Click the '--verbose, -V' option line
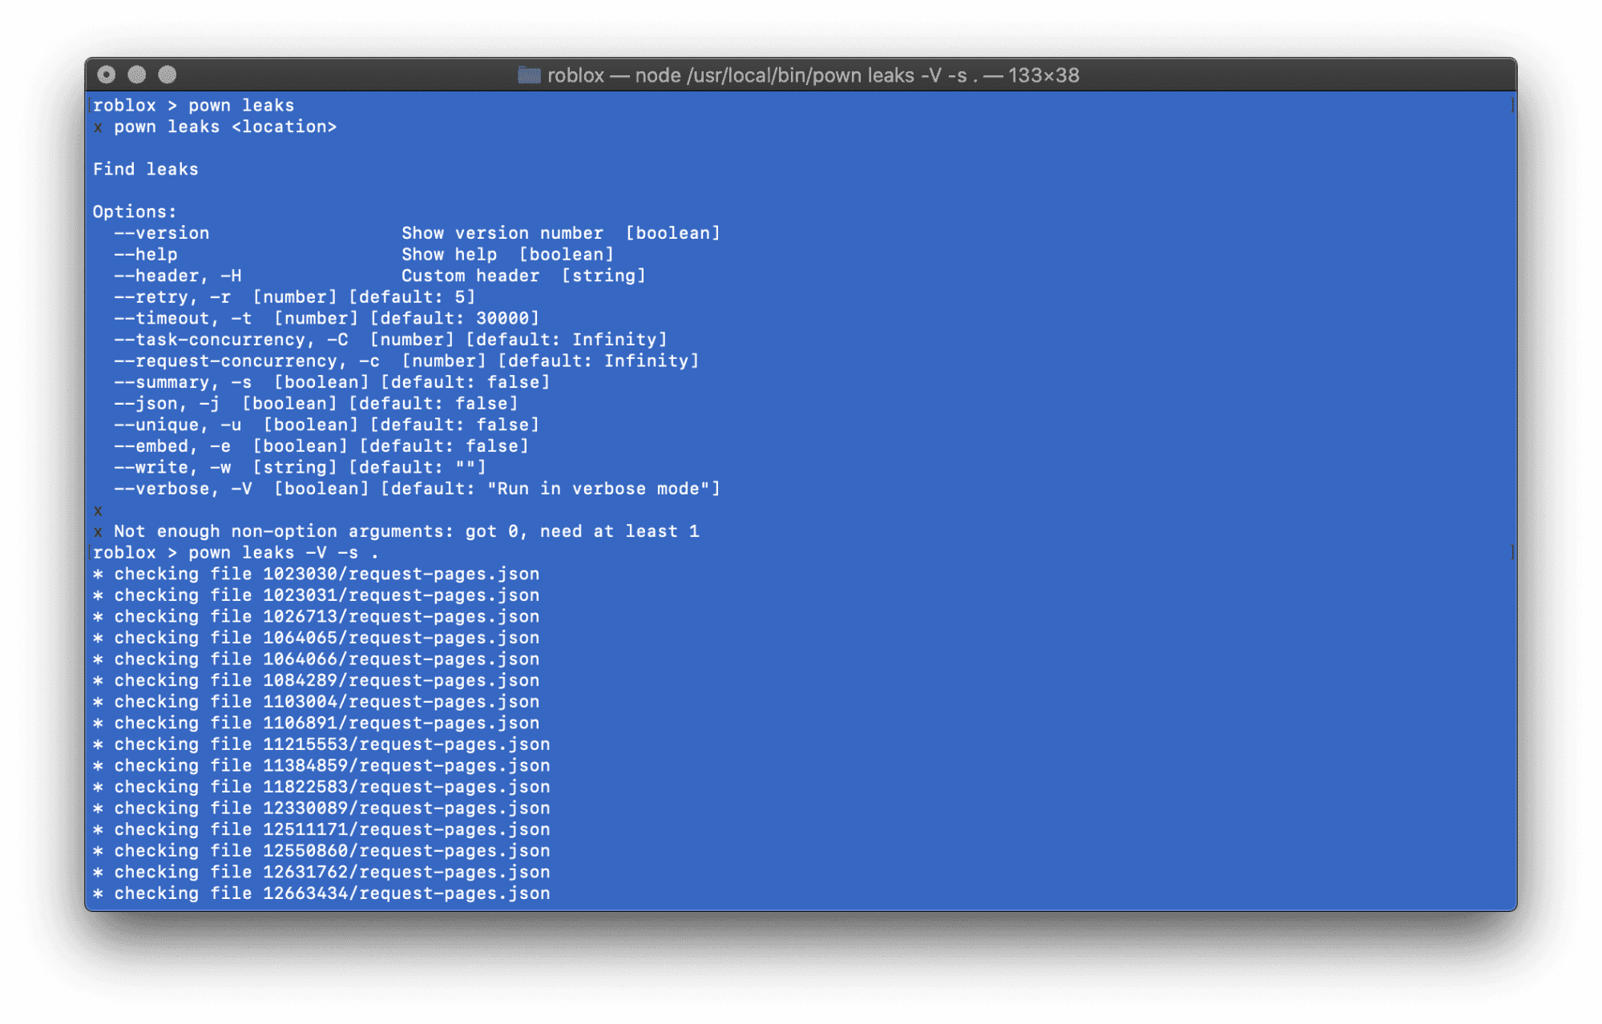 (x=417, y=489)
